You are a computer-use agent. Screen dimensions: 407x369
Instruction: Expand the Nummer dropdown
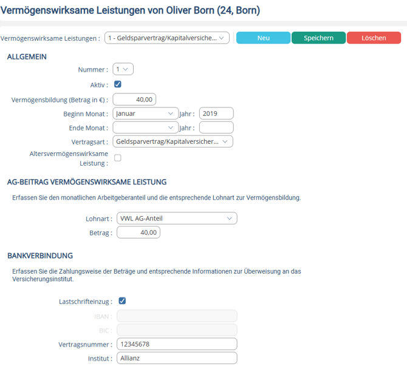[123, 69]
